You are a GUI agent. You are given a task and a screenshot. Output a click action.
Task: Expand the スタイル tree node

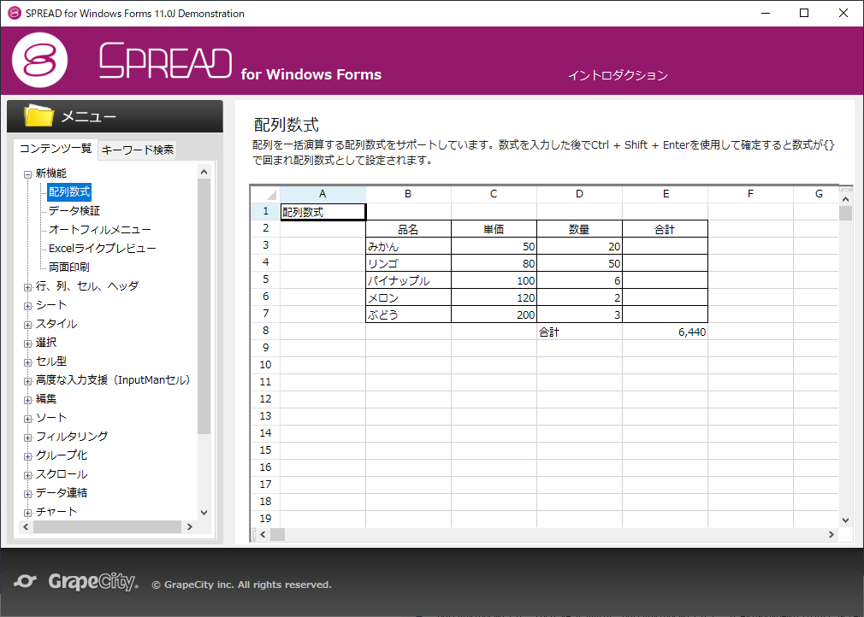pos(27,325)
